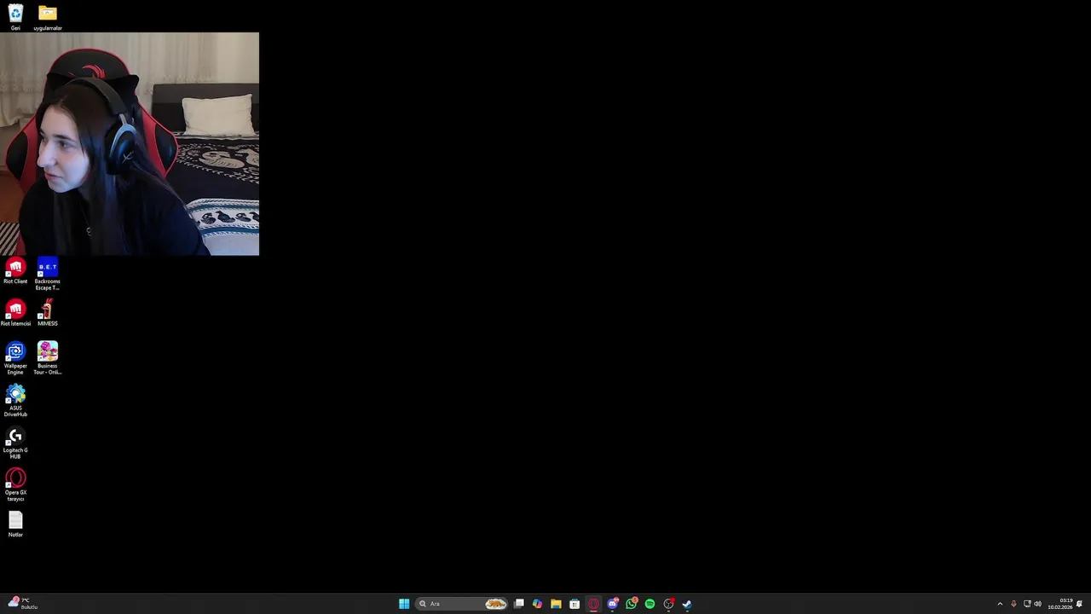The width and height of the screenshot is (1091, 614).
Task: Click the Ara search box in taskbar
Action: point(461,604)
